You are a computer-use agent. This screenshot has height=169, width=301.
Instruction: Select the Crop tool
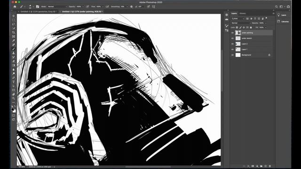pyautogui.click(x=14, y=32)
